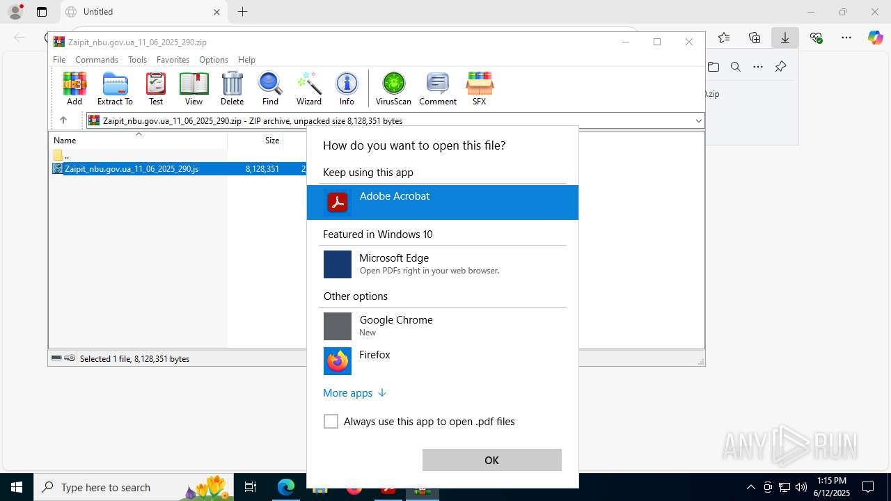Open the Info toolbar icon

[x=347, y=88]
